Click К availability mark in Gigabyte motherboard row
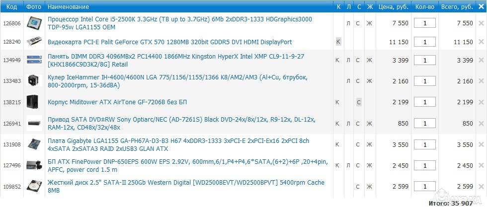Image resolution: width=487 pixels, height=210 pixels. [x=337, y=144]
